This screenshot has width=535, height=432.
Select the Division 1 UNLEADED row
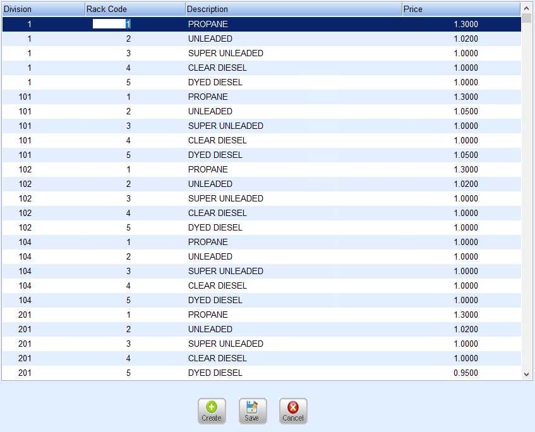(x=261, y=39)
